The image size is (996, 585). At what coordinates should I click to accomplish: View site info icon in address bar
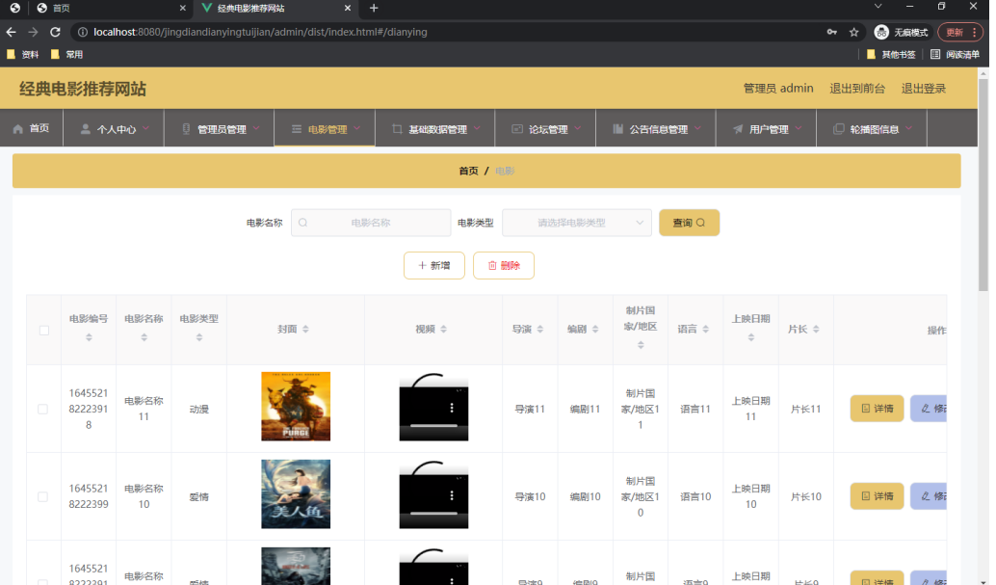(83, 32)
